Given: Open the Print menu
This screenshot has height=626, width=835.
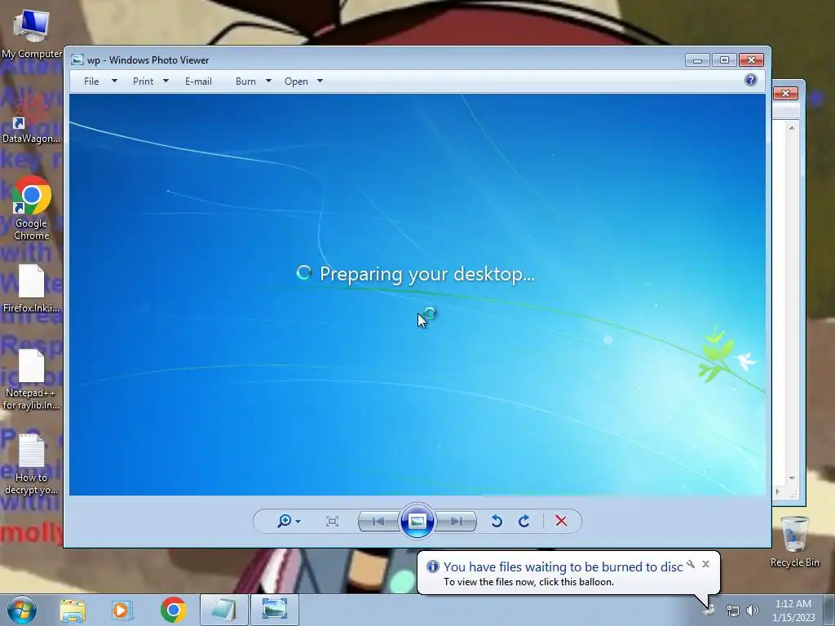Looking at the screenshot, I should (x=143, y=81).
